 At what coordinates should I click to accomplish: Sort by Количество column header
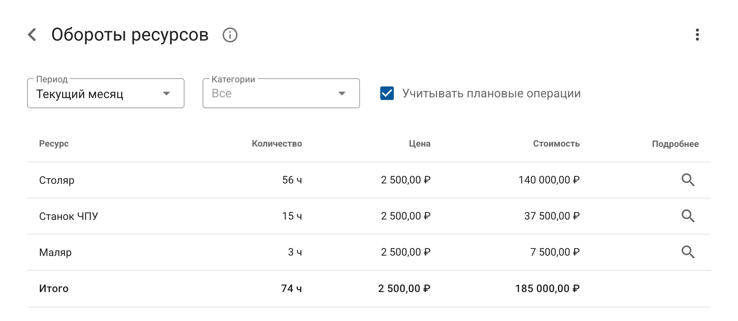[x=277, y=144]
